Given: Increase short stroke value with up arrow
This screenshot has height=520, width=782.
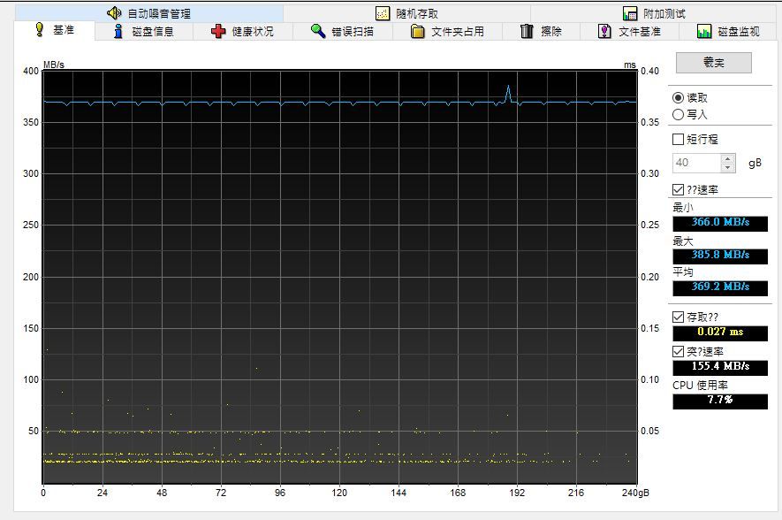Looking at the screenshot, I should tap(727, 158).
